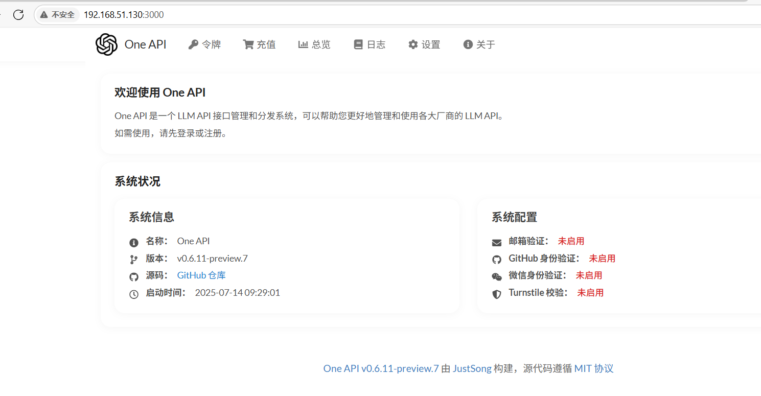Click the One API logo icon
Image resolution: width=761 pixels, height=396 pixels.
pos(106,44)
